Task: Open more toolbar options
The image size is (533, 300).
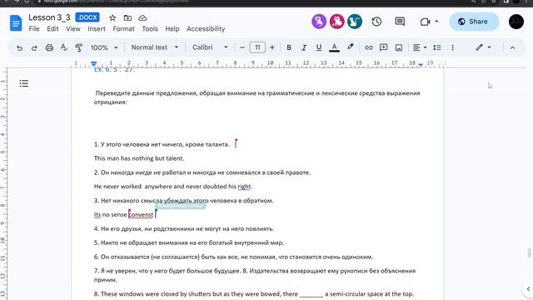Action: [452, 47]
